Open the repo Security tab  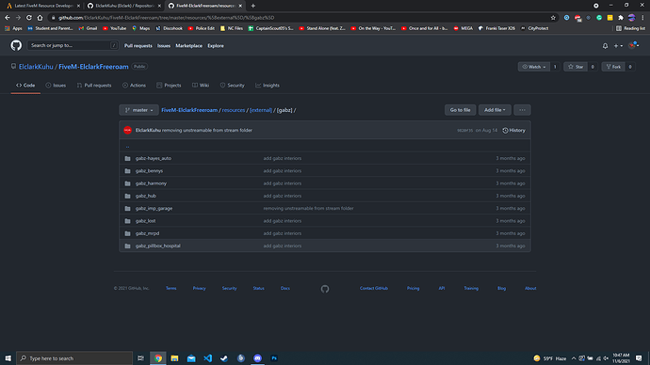click(232, 86)
